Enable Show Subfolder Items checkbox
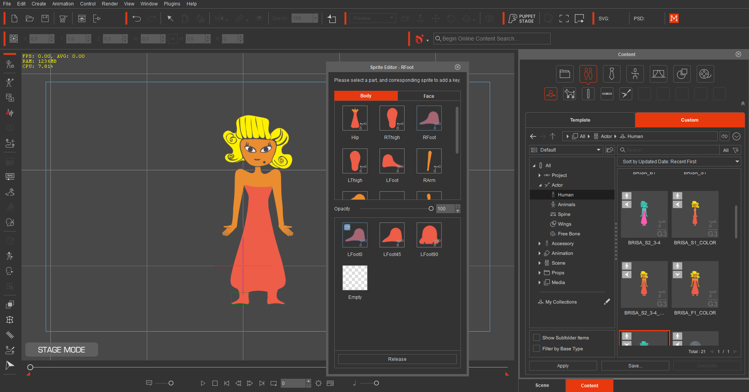 coord(537,337)
